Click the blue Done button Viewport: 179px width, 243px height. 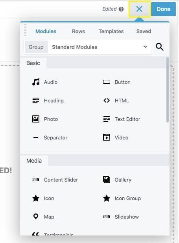pos(163,9)
